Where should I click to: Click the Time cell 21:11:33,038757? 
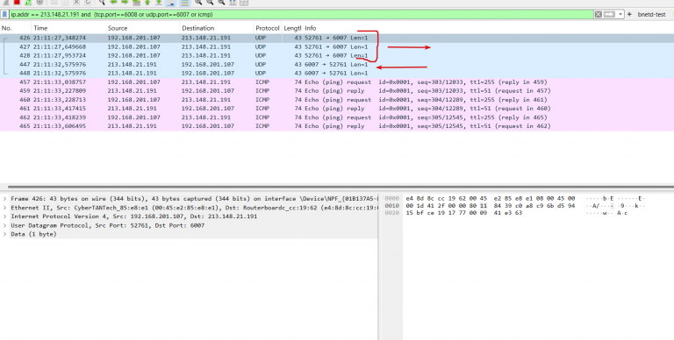60,82
